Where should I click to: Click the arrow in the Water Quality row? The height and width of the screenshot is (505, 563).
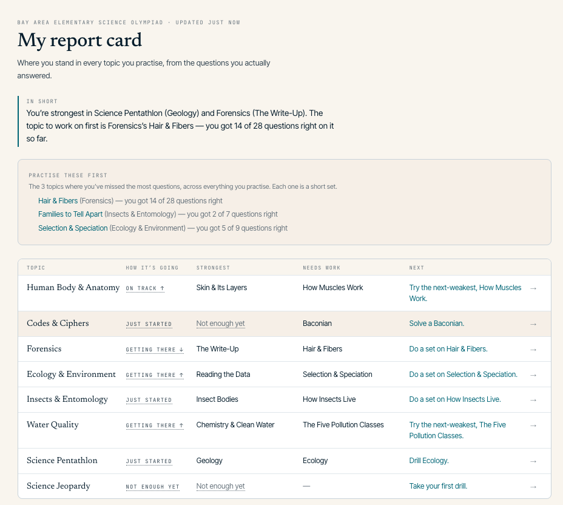pos(533,425)
